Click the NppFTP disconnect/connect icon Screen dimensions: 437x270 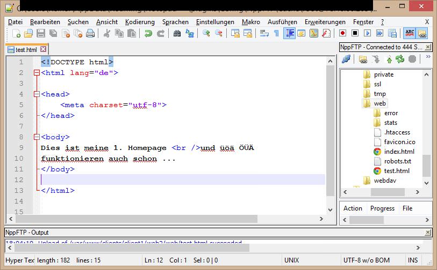pyautogui.click(x=347, y=59)
